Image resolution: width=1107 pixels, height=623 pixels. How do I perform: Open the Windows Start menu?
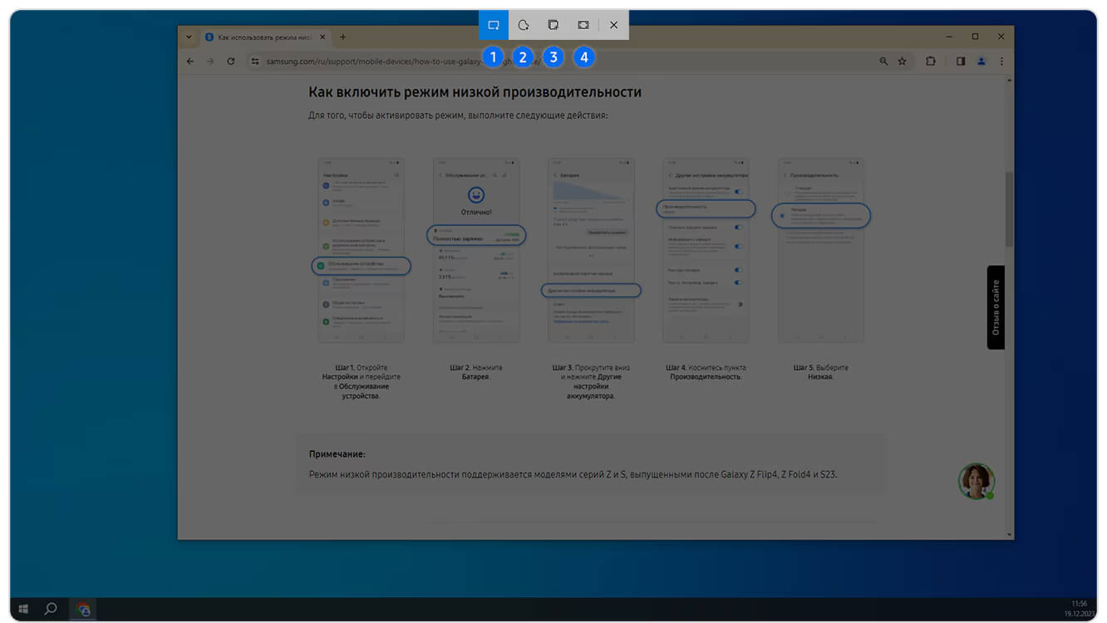pyautogui.click(x=22, y=609)
